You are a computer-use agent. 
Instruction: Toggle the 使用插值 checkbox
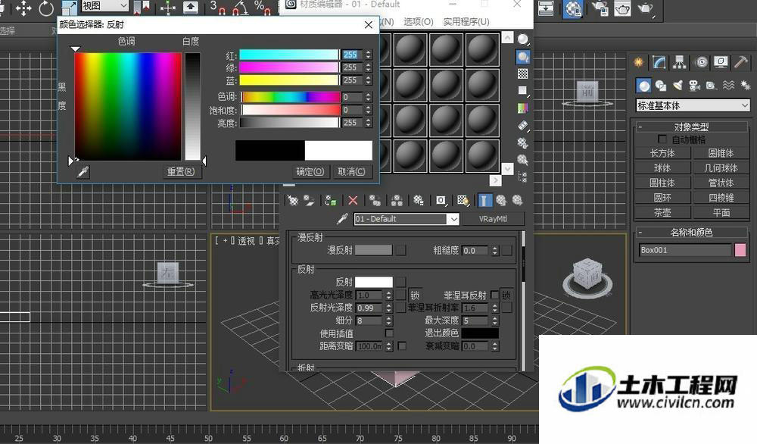pos(389,333)
